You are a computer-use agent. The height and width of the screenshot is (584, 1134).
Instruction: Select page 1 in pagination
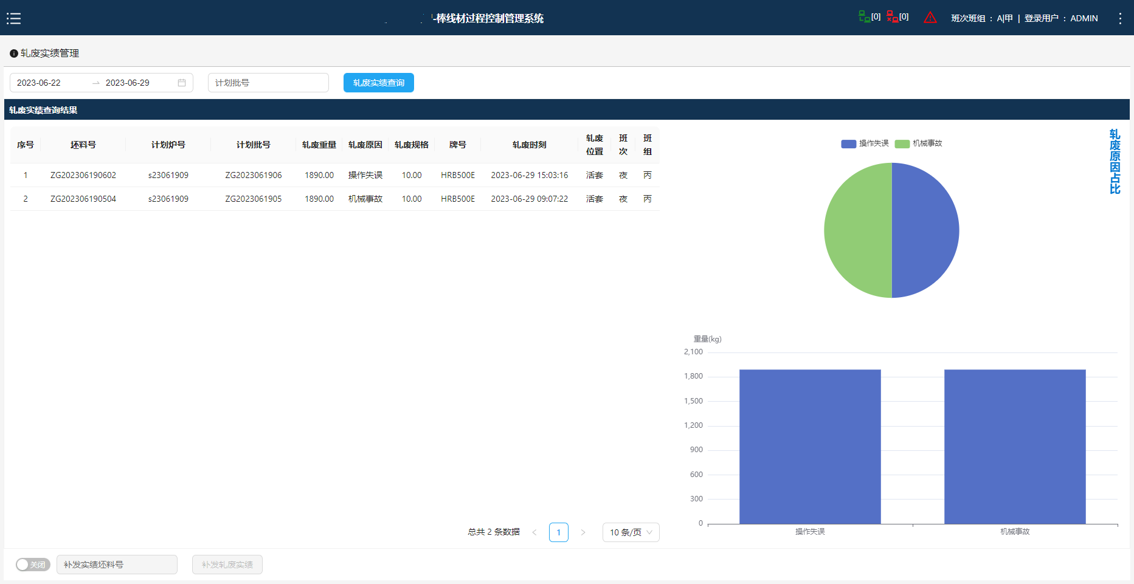click(x=559, y=532)
